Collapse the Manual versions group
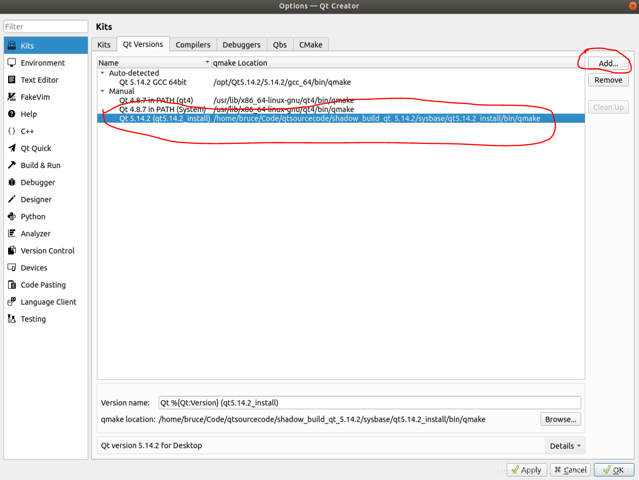This screenshot has height=480, width=639. (103, 91)
